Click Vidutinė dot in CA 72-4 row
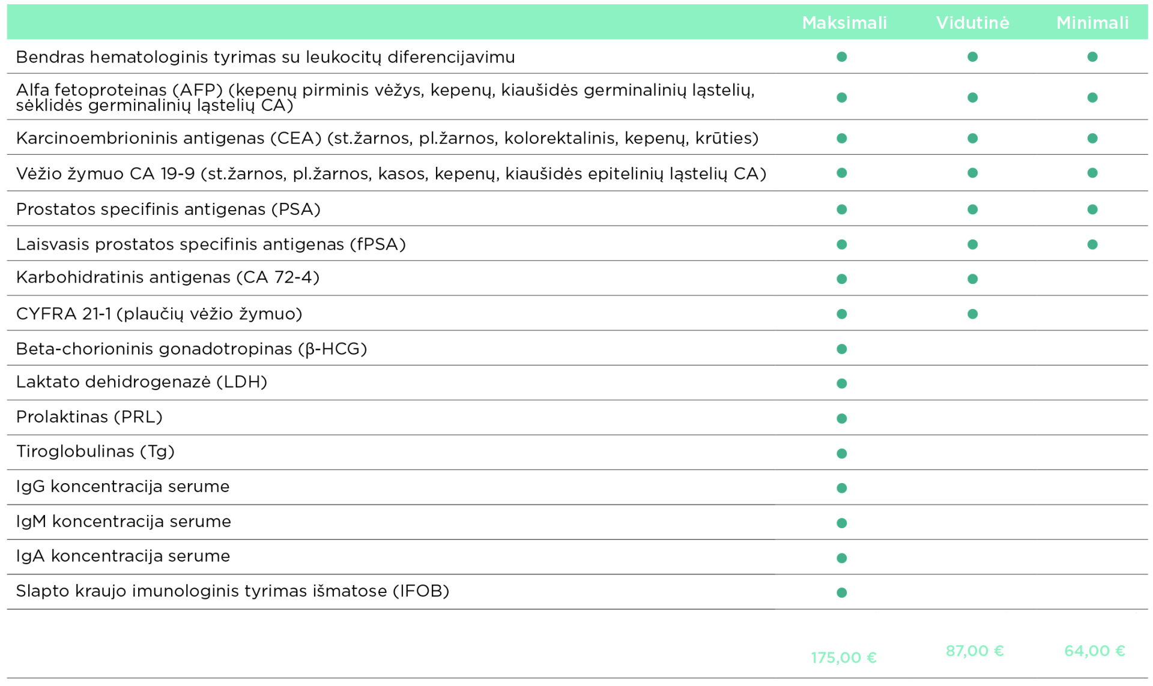1153x686 pixels. (x=973, y=279)
